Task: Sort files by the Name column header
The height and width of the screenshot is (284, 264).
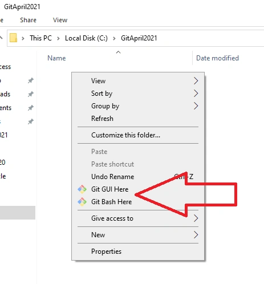Action: click(56, 58)
